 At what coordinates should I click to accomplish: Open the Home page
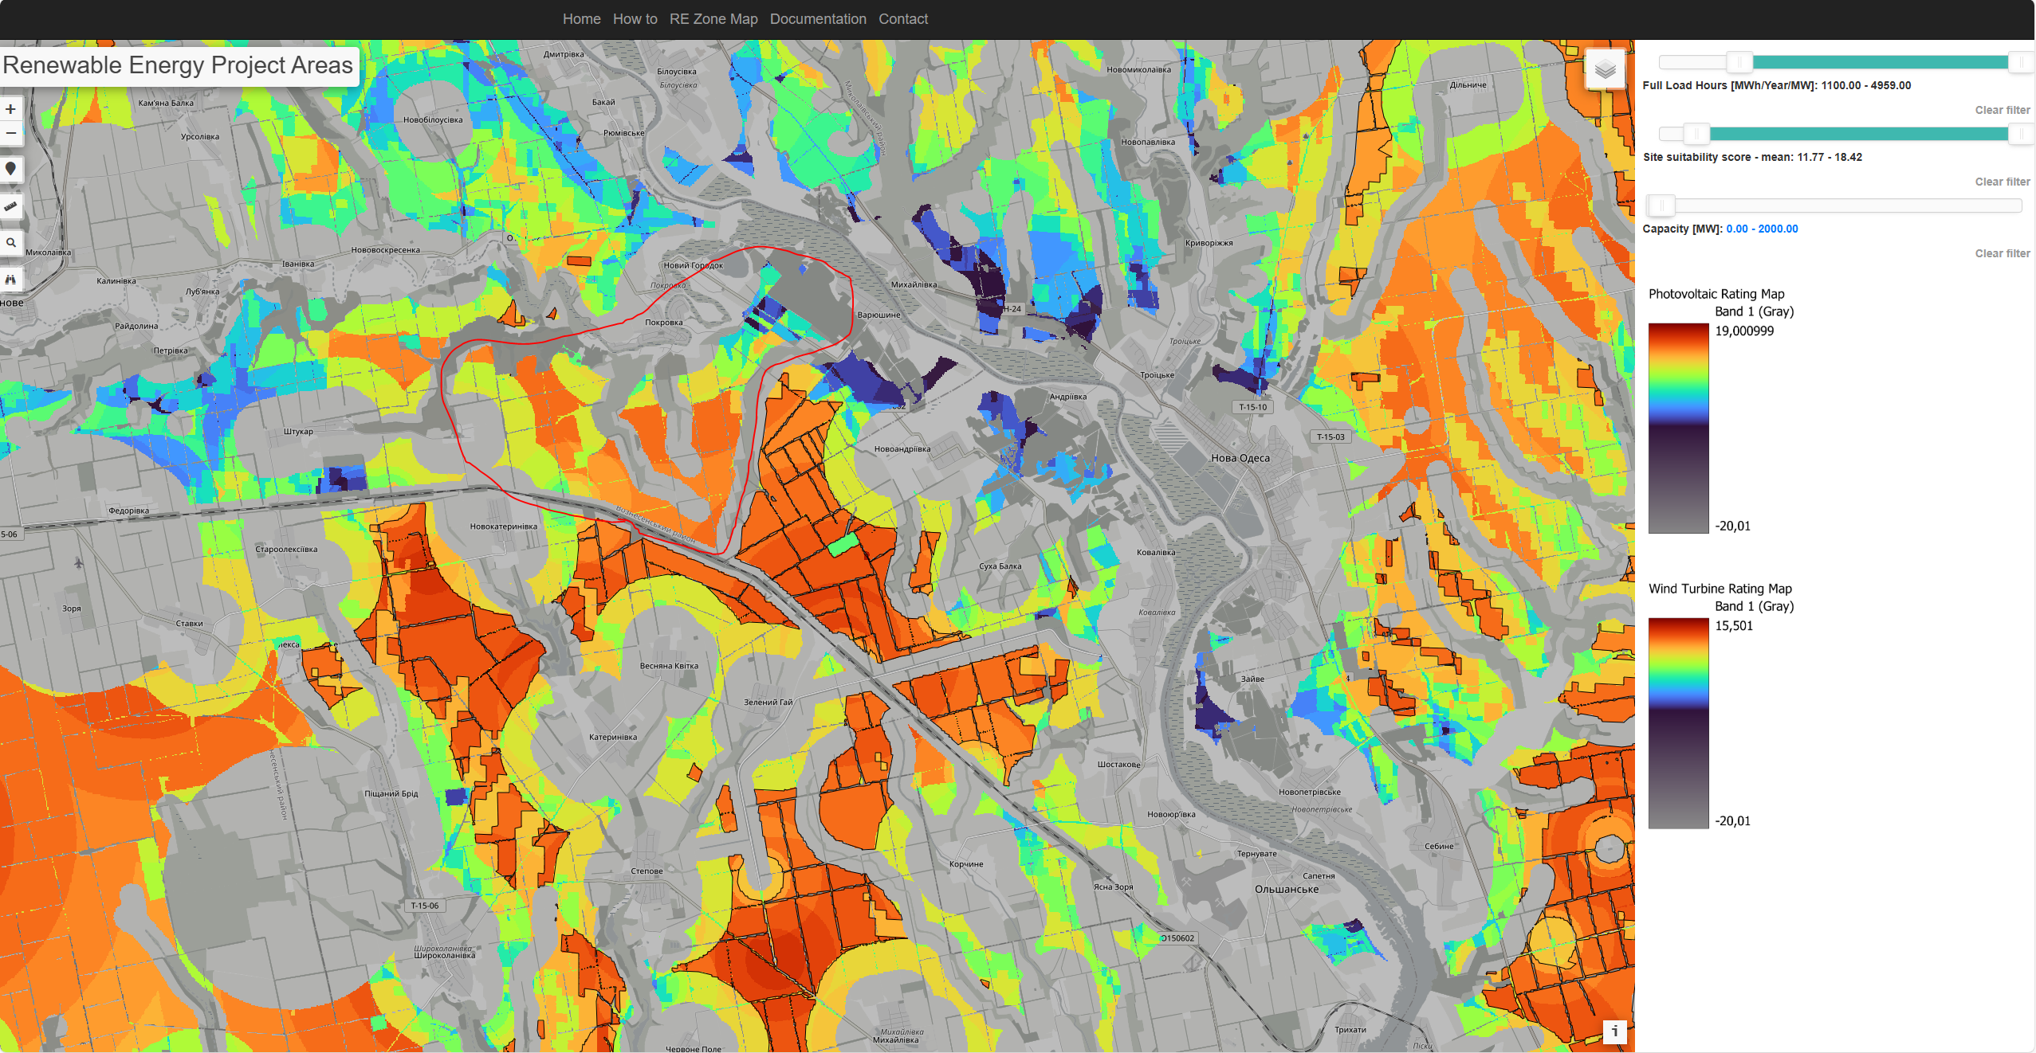[x=581, y=19]
